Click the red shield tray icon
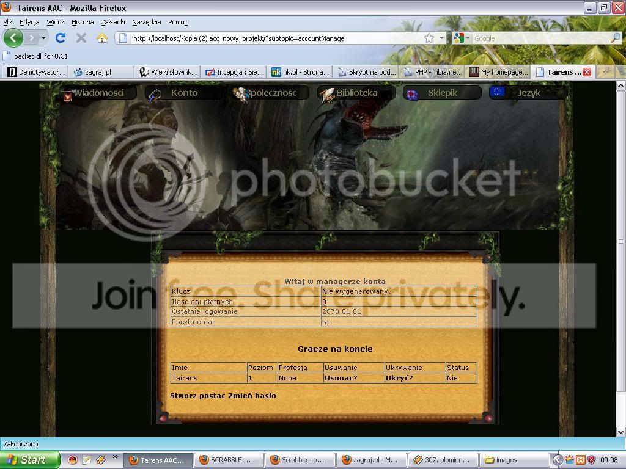The width and height of the screenshot is (626, 469). click(592, 460)
